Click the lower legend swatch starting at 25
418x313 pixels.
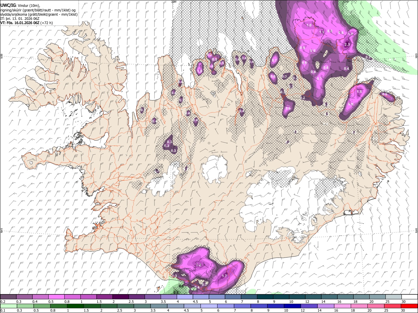[393, 306]
